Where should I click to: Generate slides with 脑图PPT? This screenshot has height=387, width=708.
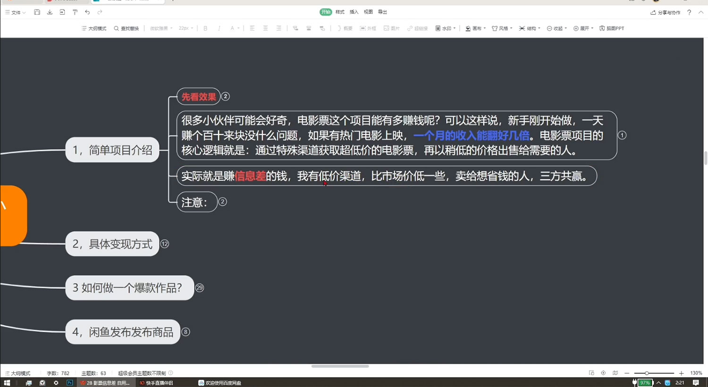(x=612, y=28)
